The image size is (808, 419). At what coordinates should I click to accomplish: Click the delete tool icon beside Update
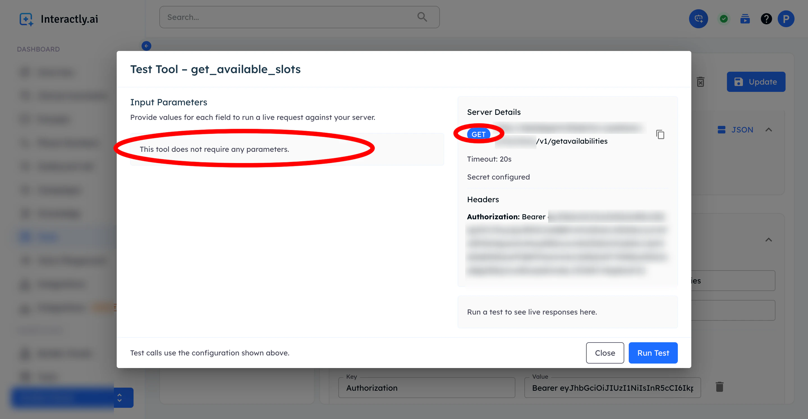click(x=701, y=82)
